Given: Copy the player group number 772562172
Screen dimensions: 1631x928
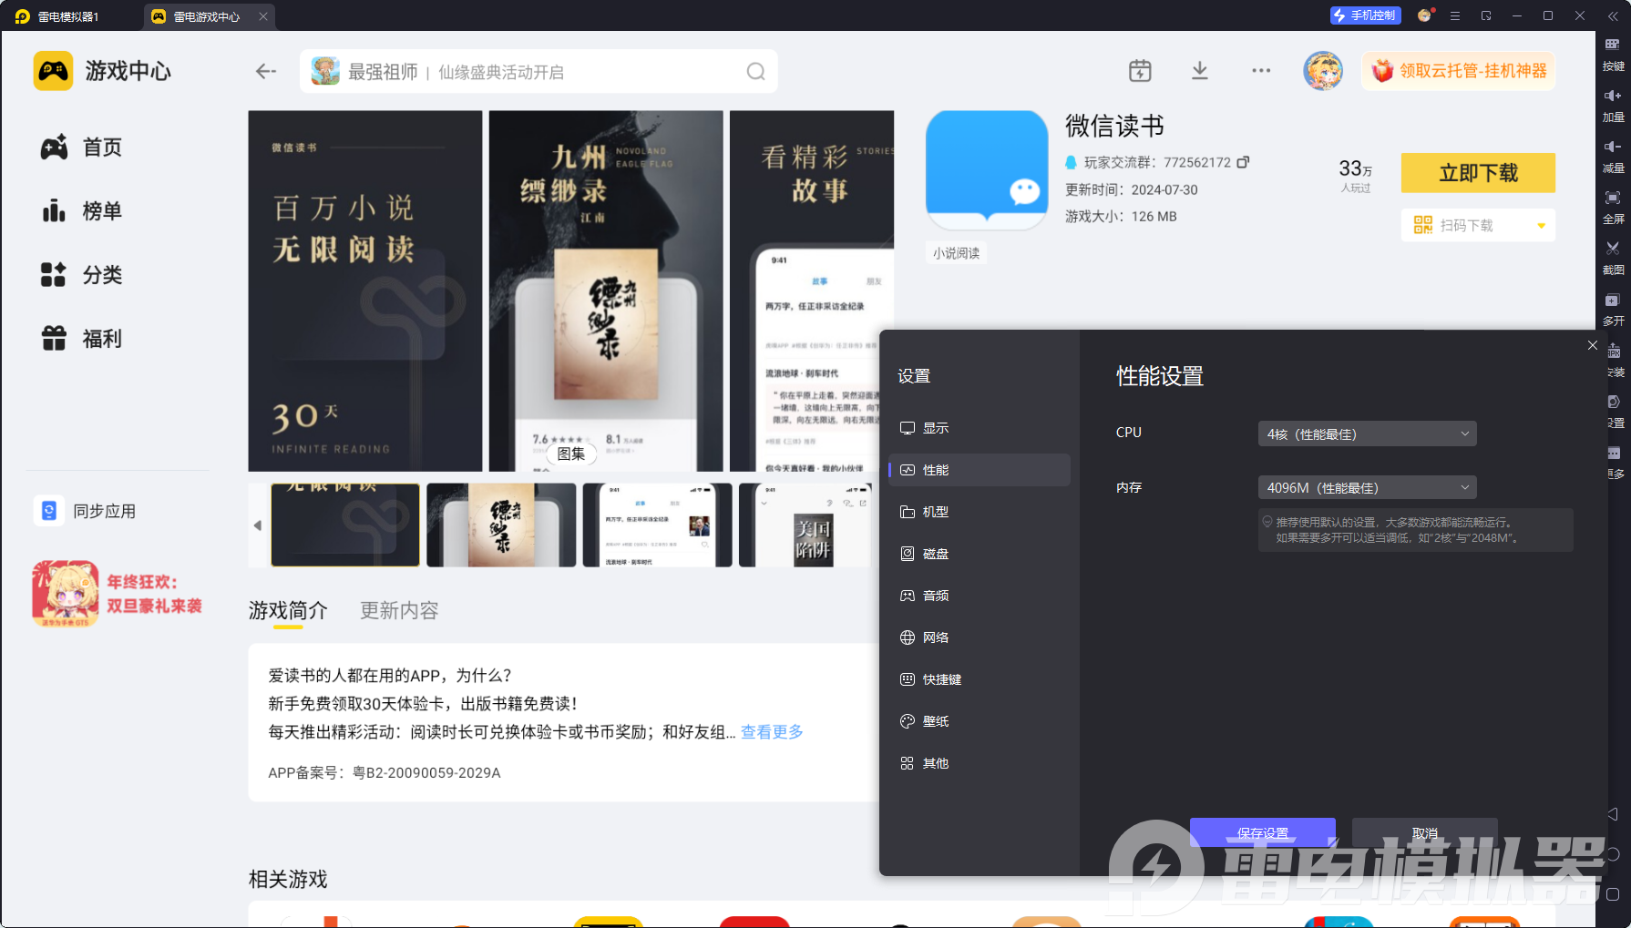Looking at the screenshot, I should (1243, 162).
